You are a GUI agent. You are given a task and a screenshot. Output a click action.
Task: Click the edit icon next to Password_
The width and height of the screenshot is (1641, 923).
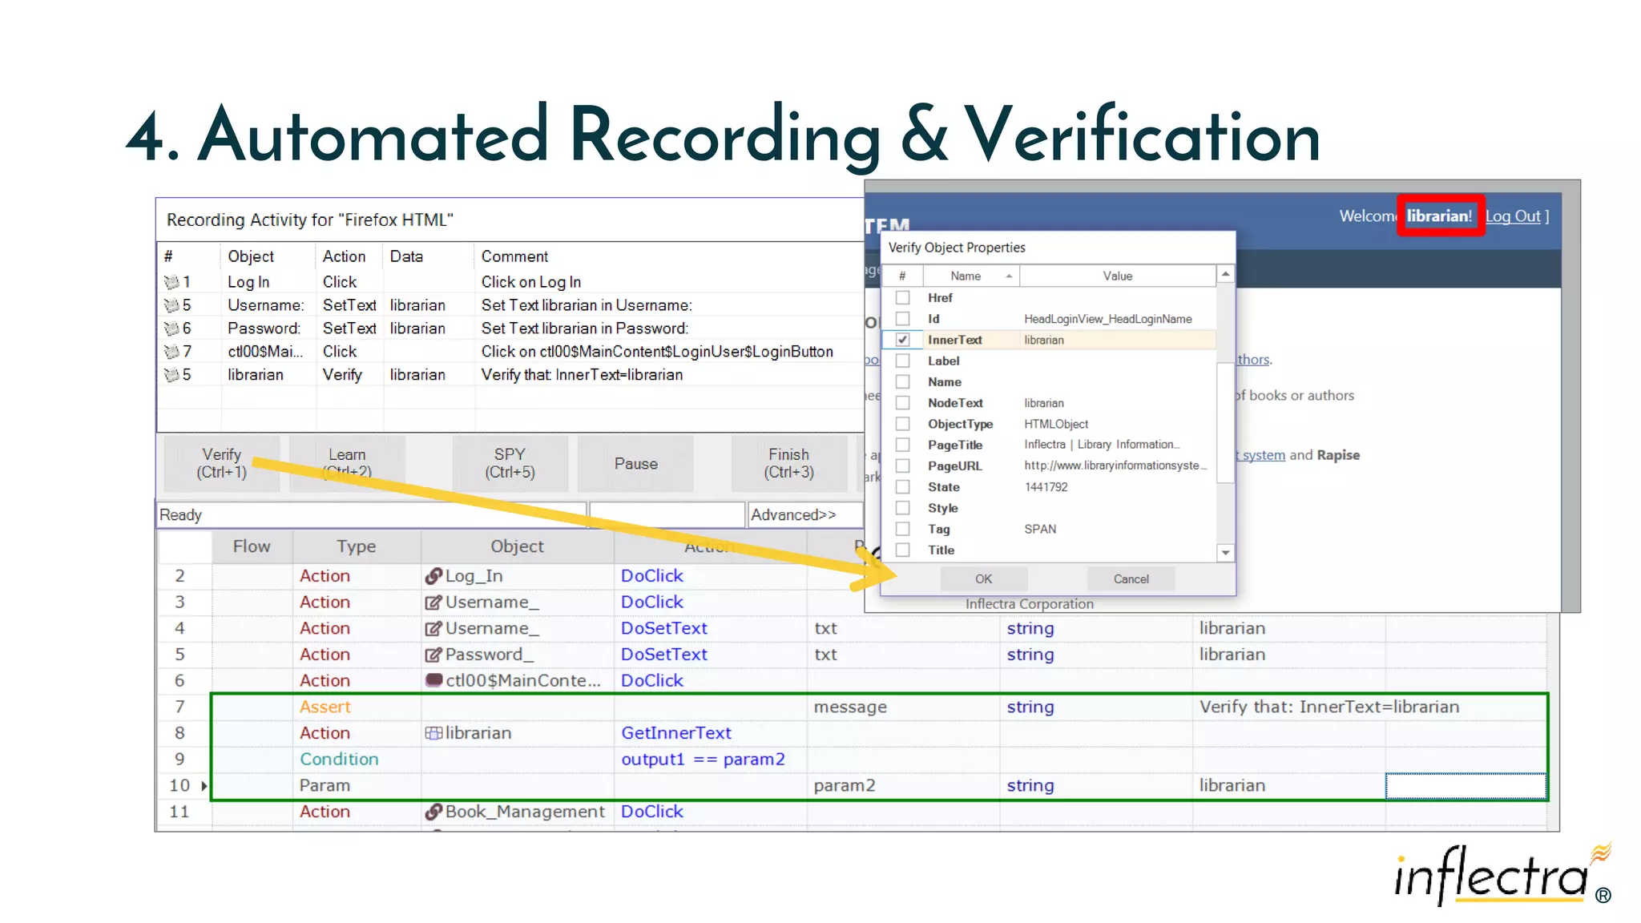pos(433,655)
